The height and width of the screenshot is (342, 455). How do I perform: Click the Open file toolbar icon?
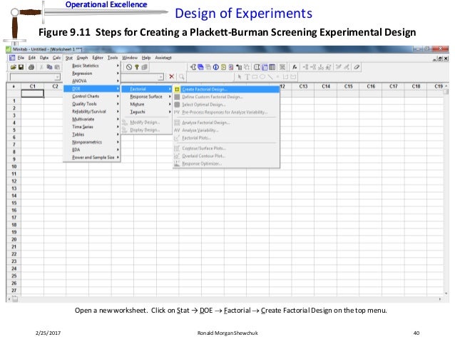[11, 66]
